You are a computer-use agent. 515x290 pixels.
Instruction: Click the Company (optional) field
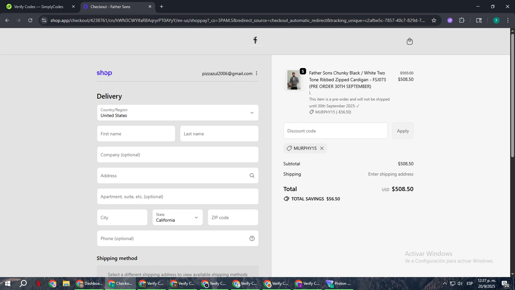[178, 155]
